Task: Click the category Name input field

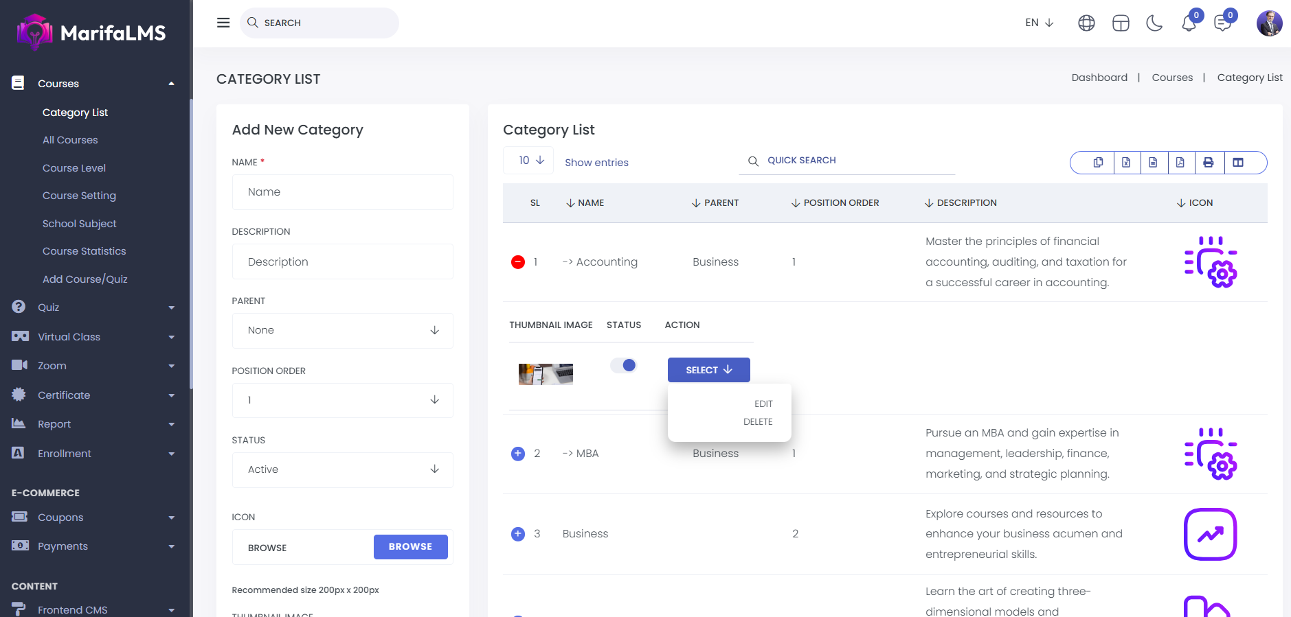Action: tap(342, 192)
